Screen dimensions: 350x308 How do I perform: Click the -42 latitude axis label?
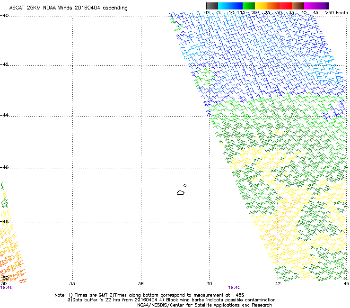[x=4, y=64]
